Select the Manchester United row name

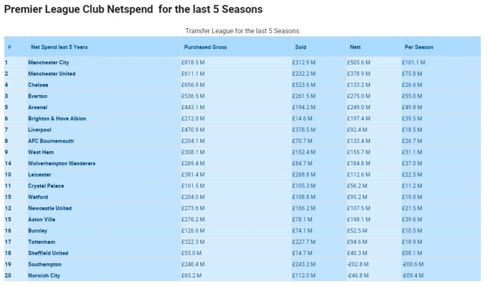[52, 74]
